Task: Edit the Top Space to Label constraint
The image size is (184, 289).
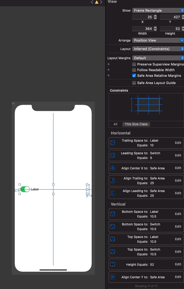Action: pos(178,239)
